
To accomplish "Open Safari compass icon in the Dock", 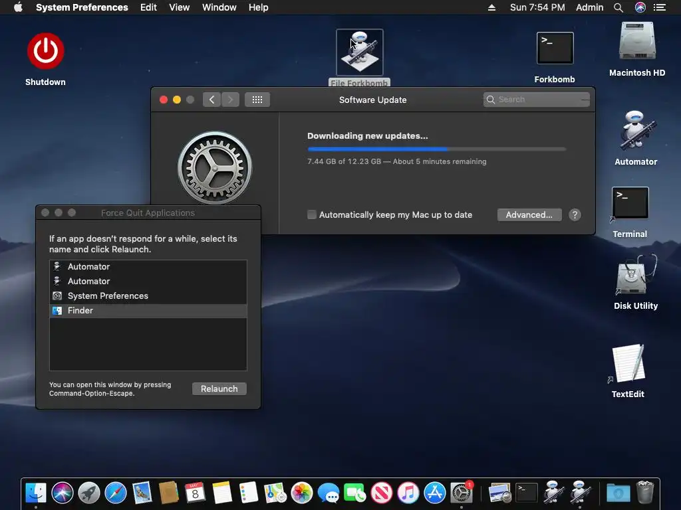I will (x=116, y=493).
